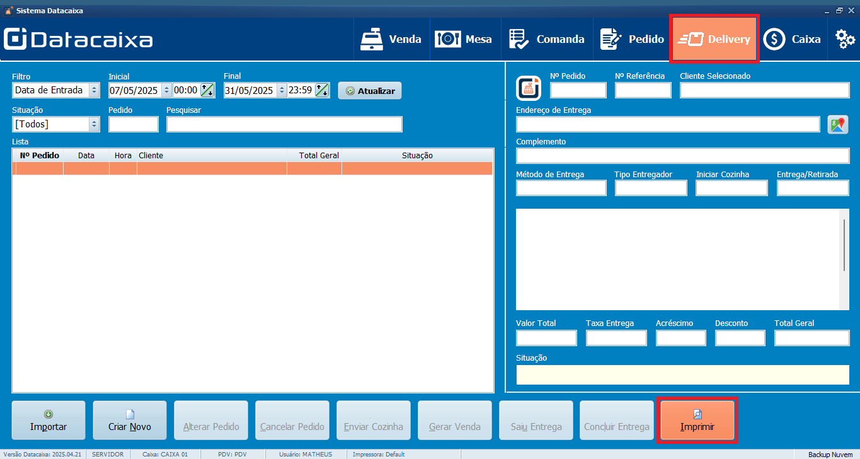Click the Criar Novo button
Screen dimensions: 860x459
click(x=130, y=421)
